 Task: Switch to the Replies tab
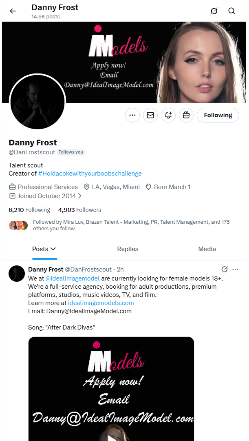[128, 249]
